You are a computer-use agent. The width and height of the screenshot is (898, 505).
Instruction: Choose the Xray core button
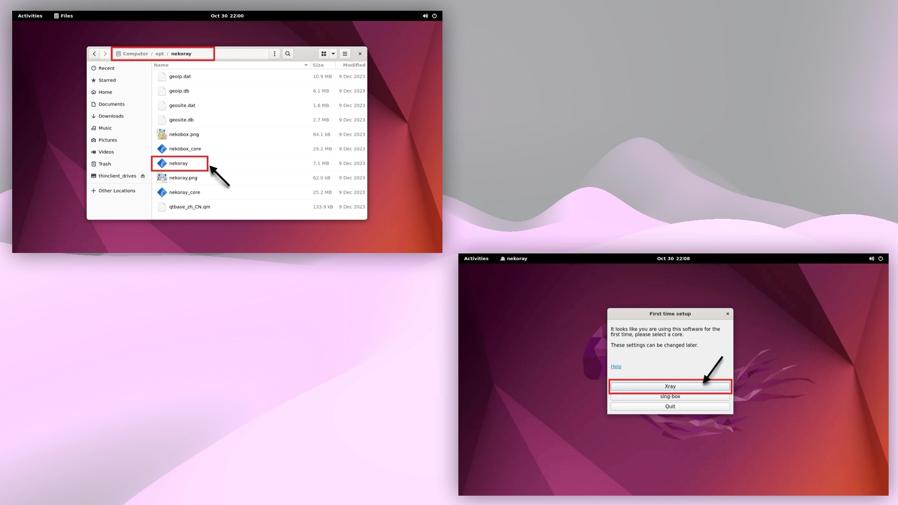670,386
